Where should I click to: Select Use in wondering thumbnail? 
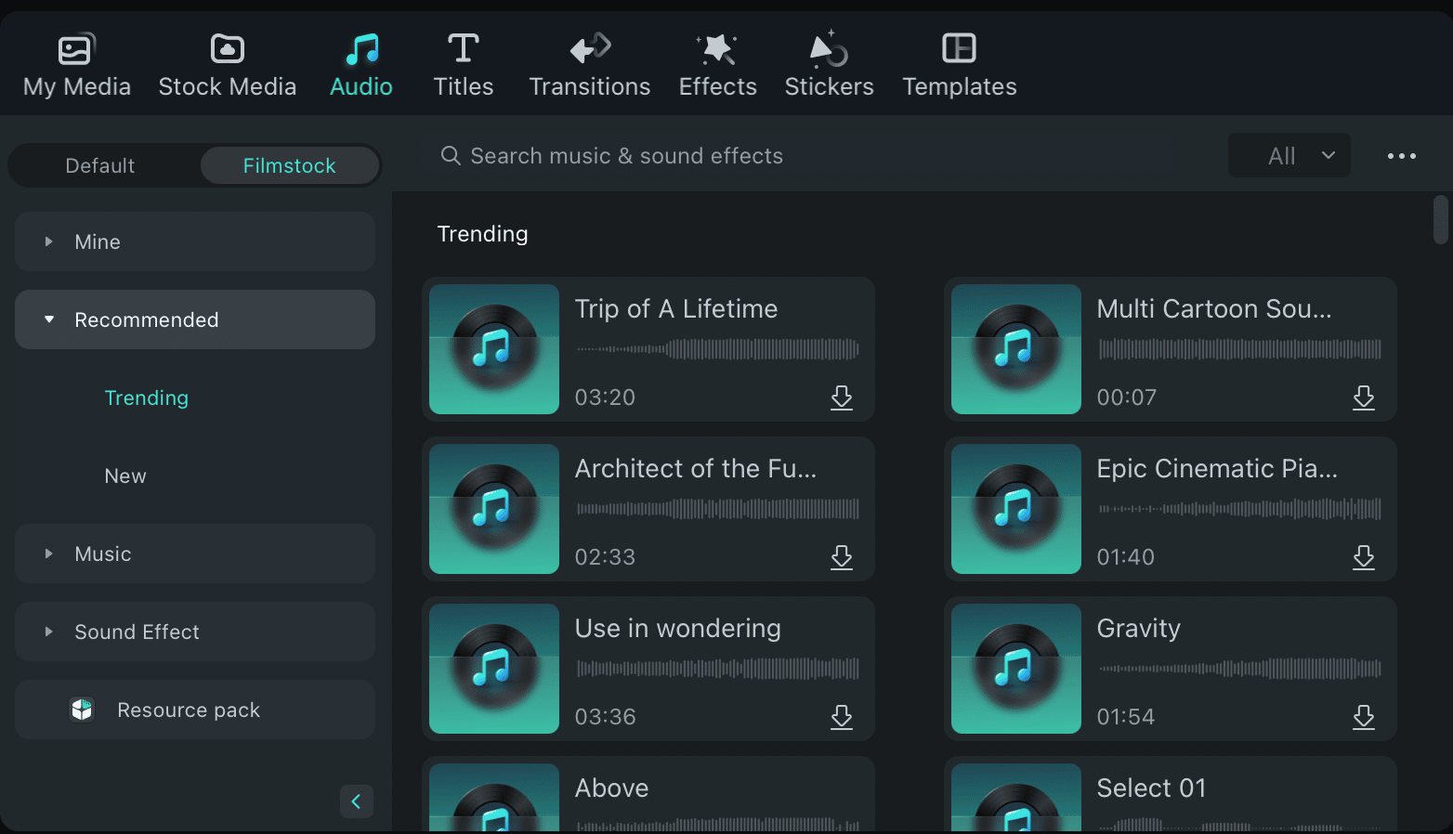tap(494, 669)
